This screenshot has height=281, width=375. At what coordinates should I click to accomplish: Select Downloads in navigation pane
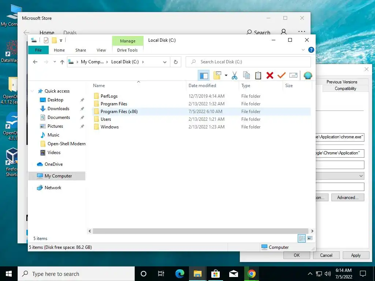tap(58, 109)
